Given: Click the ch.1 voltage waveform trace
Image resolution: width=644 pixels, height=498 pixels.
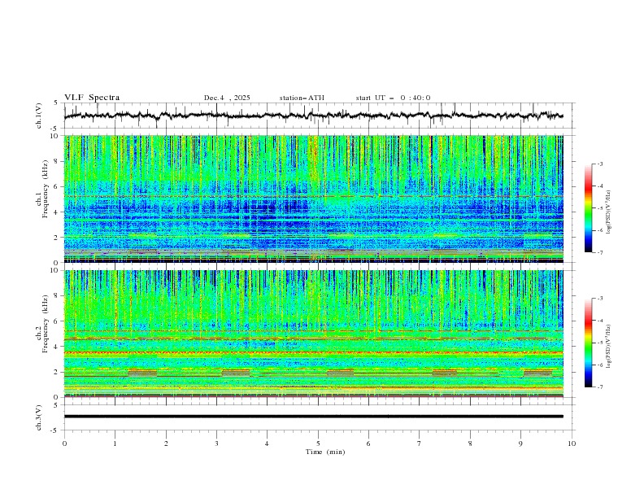Looking at the screenshot, I should [313, 116].
